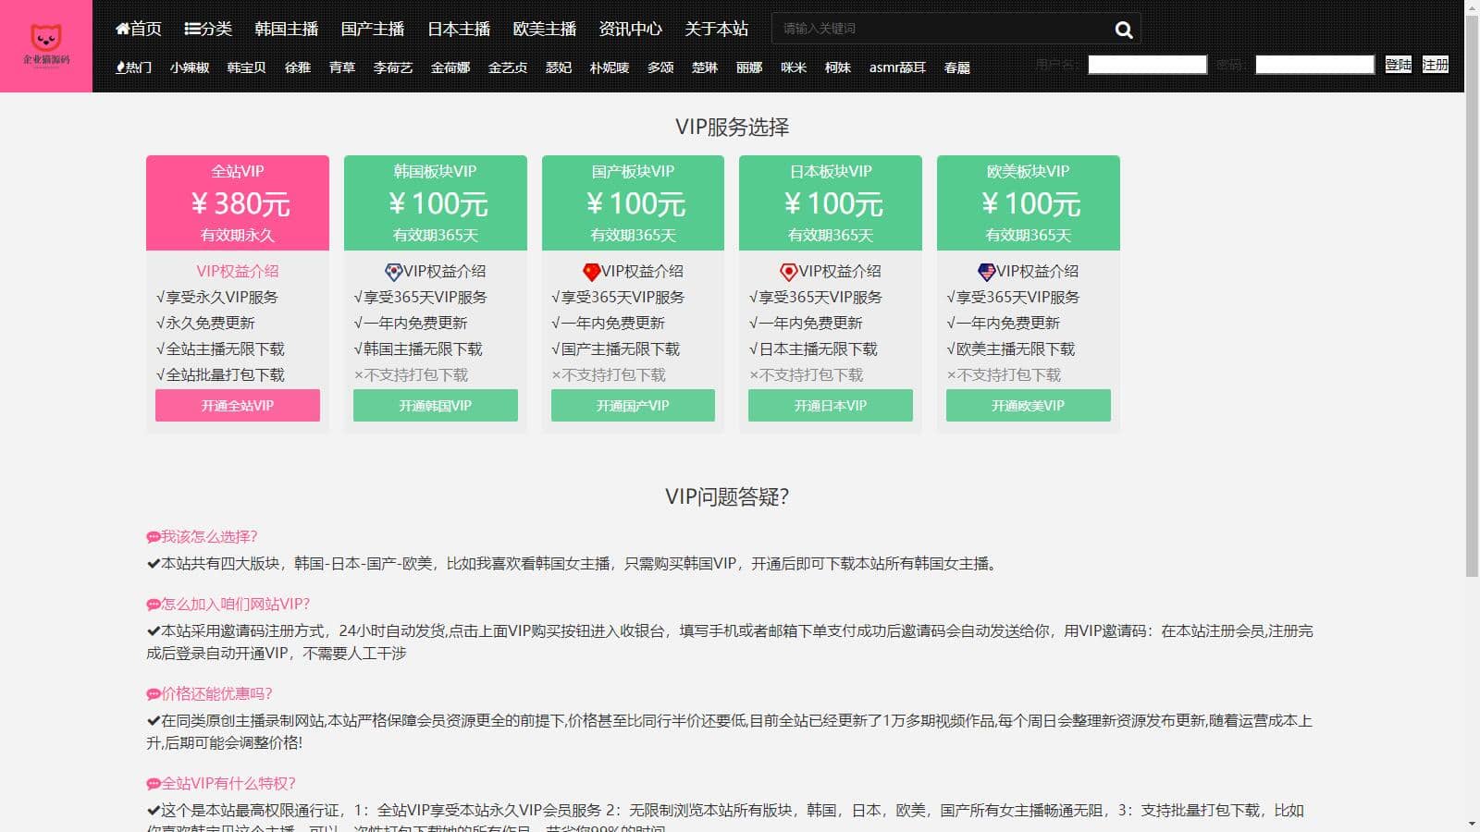Image resolution: width=1480 pixels, height=832 pixels.
Task: Click the vertical page scrollbar thumb
Action: tap(1472, 296)
